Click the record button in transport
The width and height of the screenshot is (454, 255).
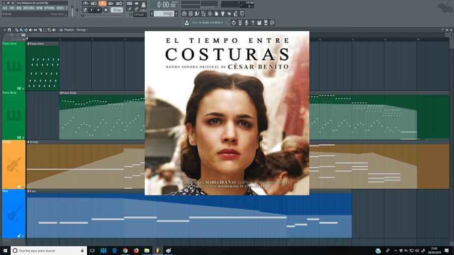106,10
